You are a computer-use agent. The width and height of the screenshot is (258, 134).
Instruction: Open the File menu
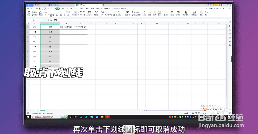click(x=30, y=9)
